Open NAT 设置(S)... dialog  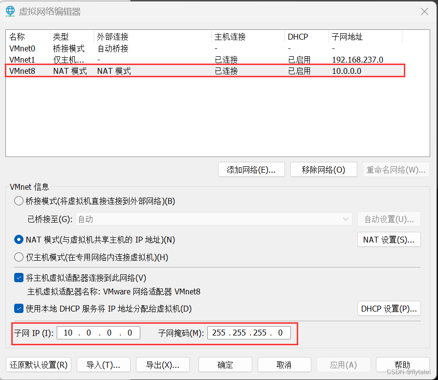pyautogui.click(x=389, y=240)
